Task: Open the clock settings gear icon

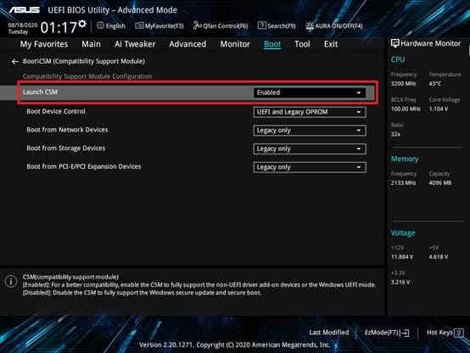Action: [x=82, y=24]
